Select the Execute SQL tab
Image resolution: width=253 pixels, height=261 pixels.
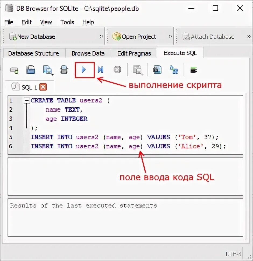click(x=180, y=53)
